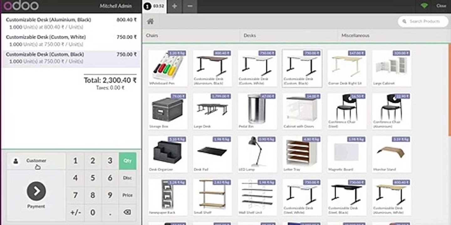Add Wall Shelf Unit product
This screenshot has width=451, height=225.
pyautogui.click(x=257, y=197)
